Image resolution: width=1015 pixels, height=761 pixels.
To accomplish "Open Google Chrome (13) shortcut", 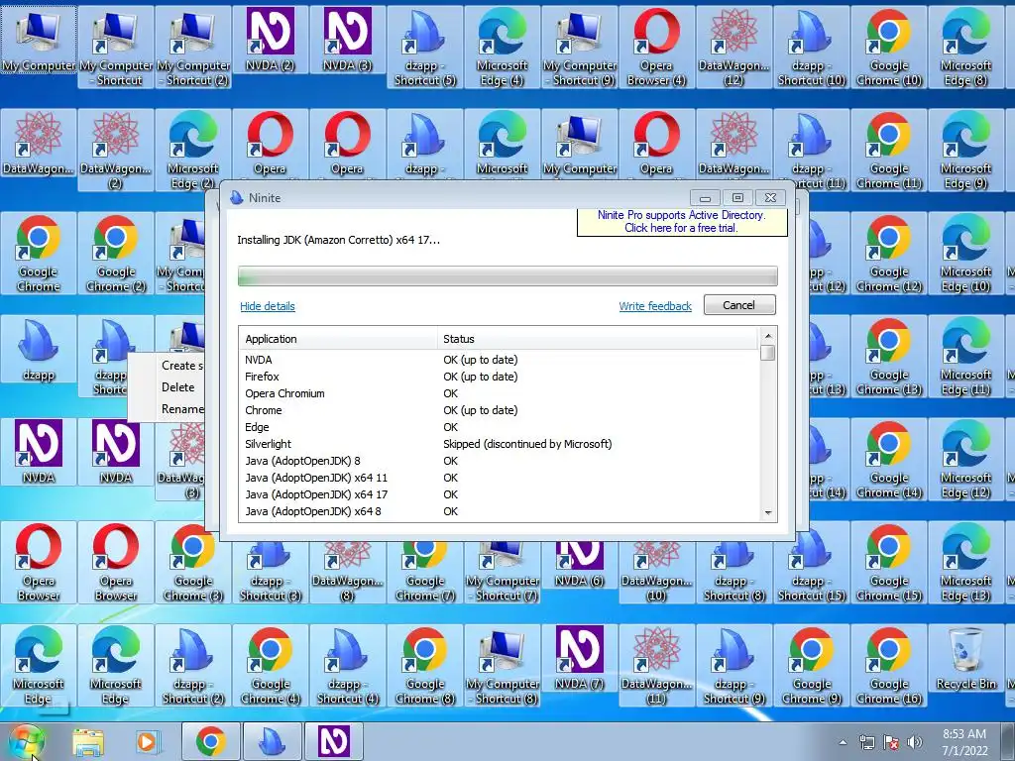I will click(889, 357).
